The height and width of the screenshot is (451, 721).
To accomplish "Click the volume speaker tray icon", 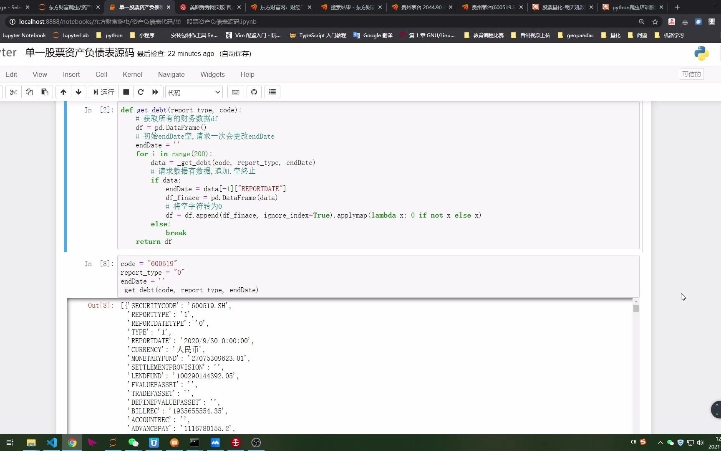I will pyautogui.click(x=700, y=443).
